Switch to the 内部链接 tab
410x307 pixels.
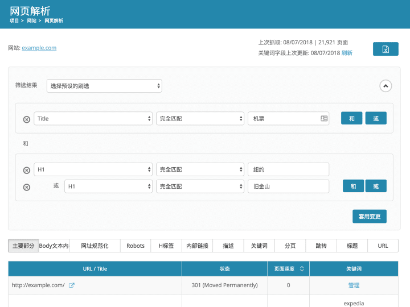(x=197, y=246)
